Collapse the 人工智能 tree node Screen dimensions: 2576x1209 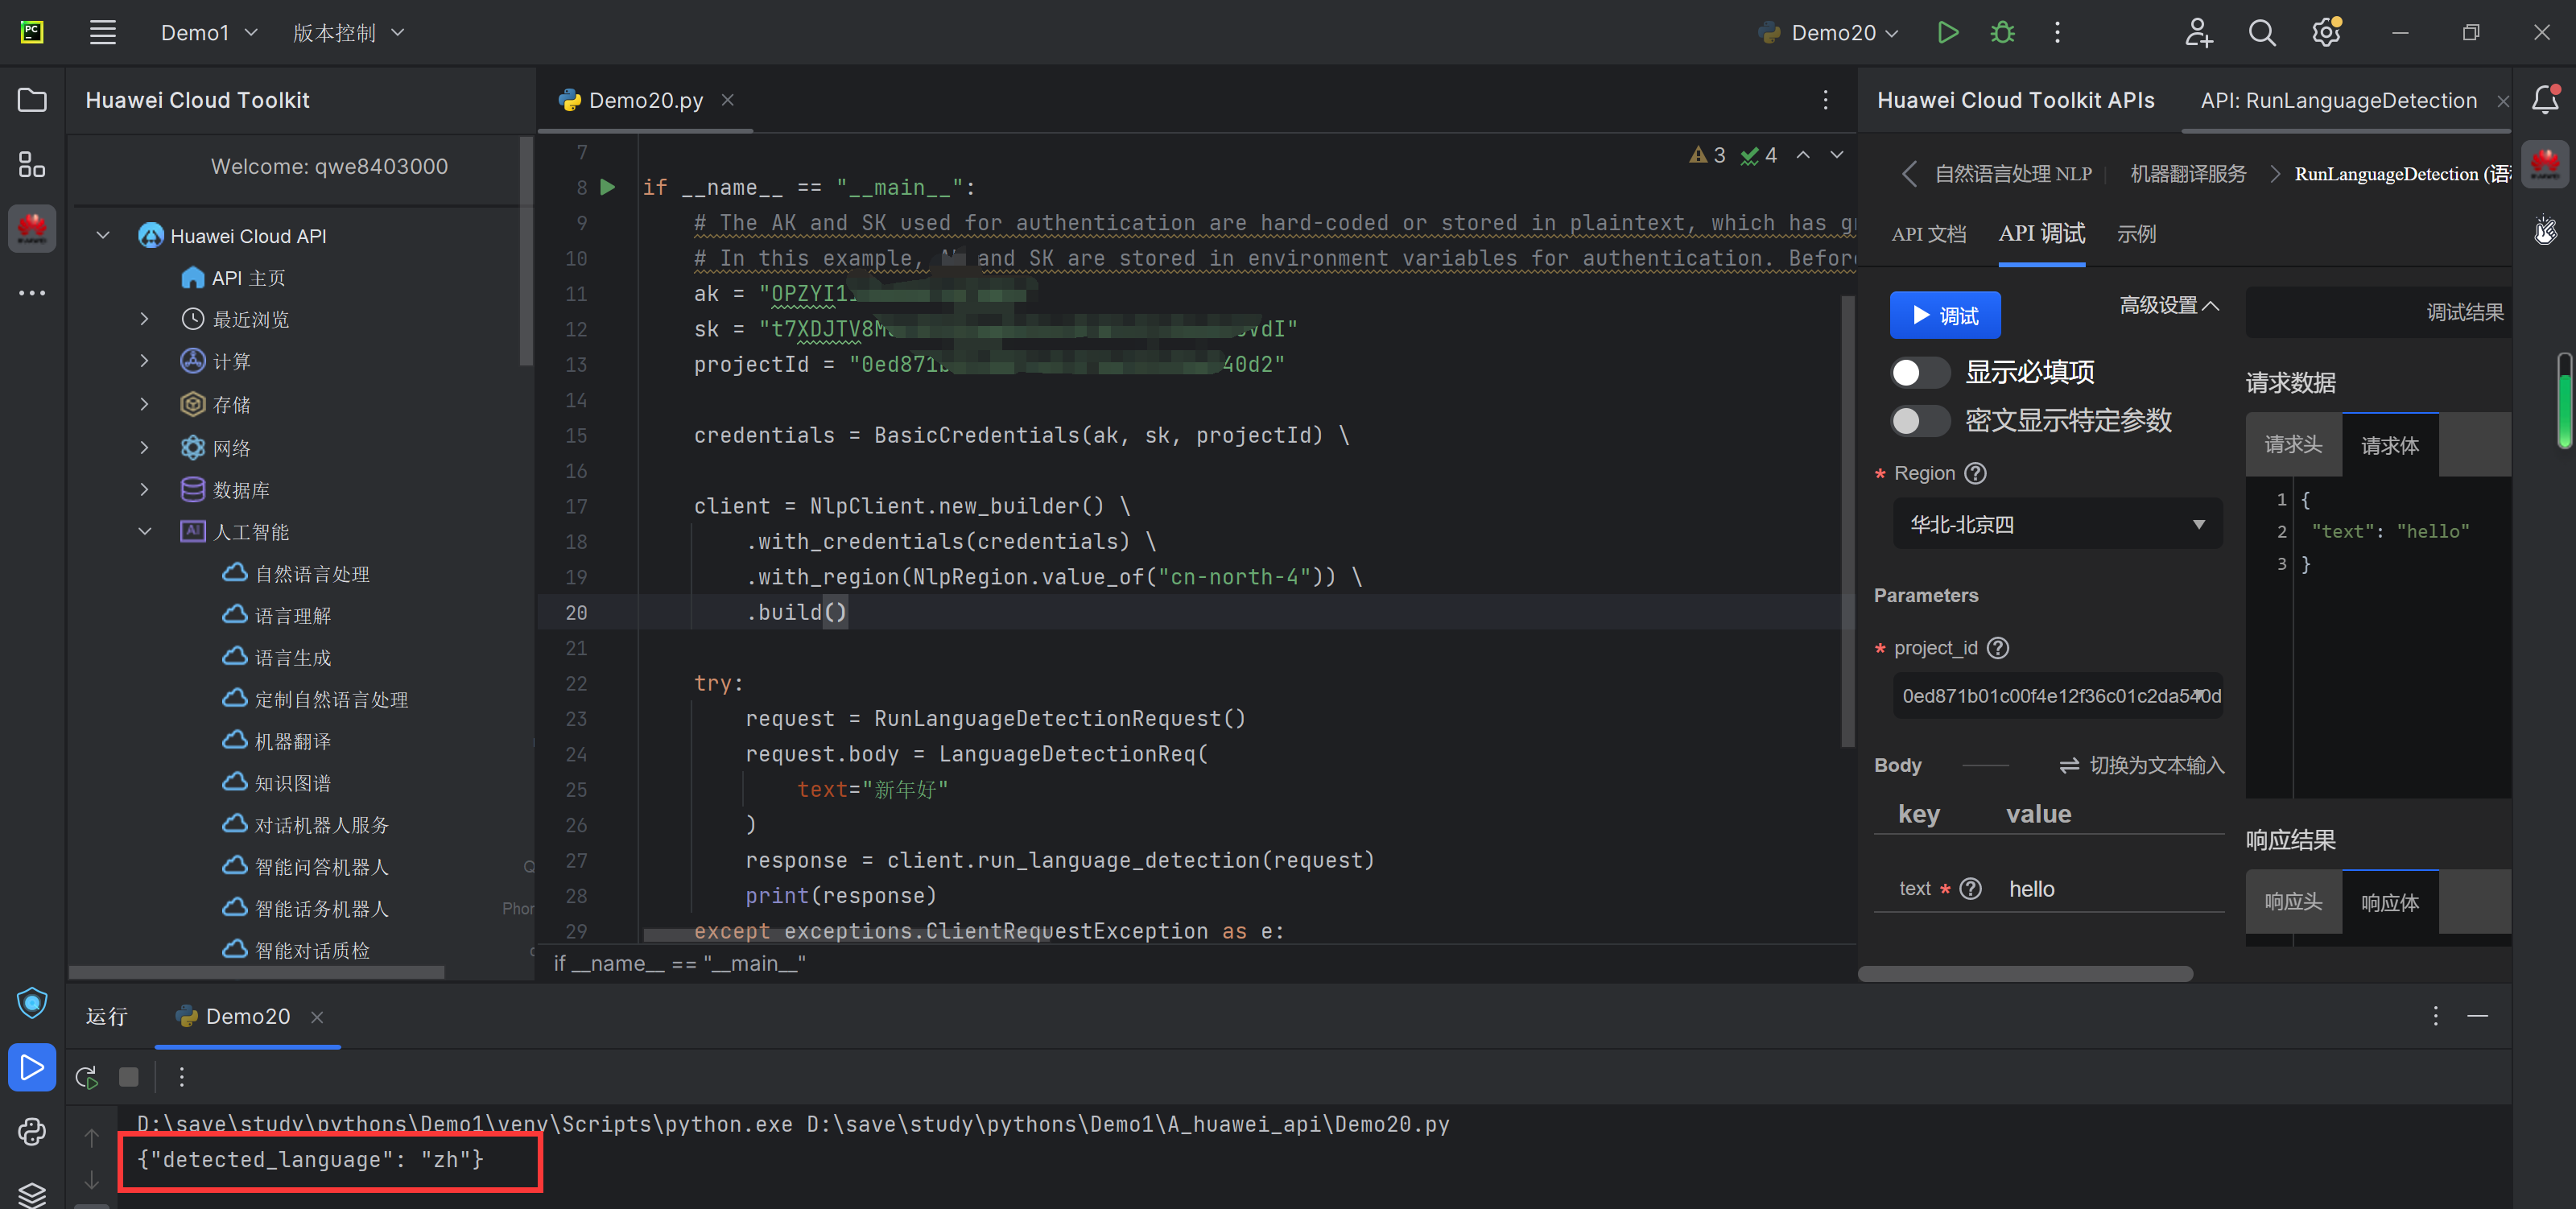[x=145, y=532]
